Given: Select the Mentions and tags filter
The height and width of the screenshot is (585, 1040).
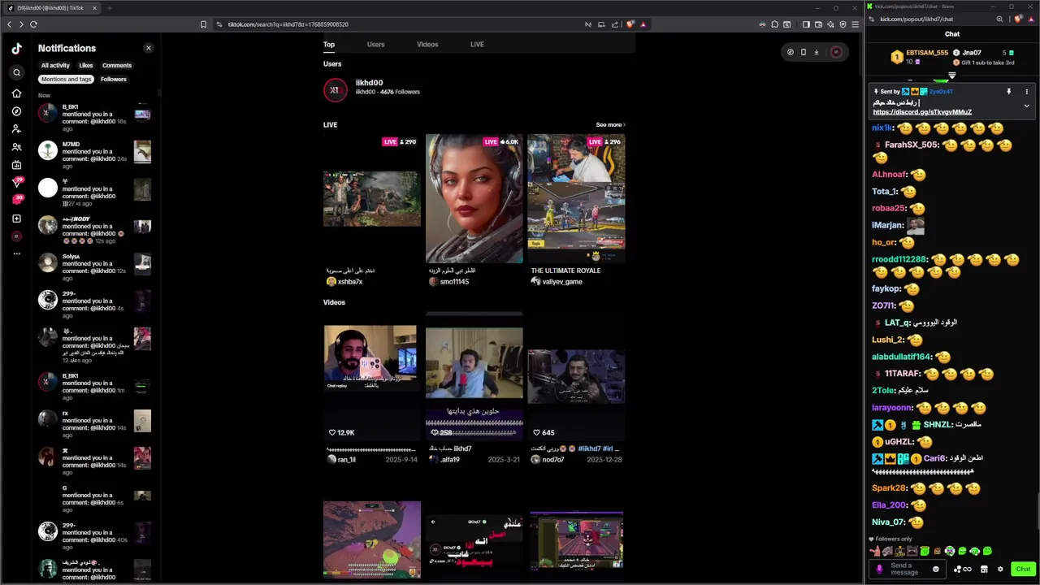Looking at the screenshot, I should (x=67, y=79).
